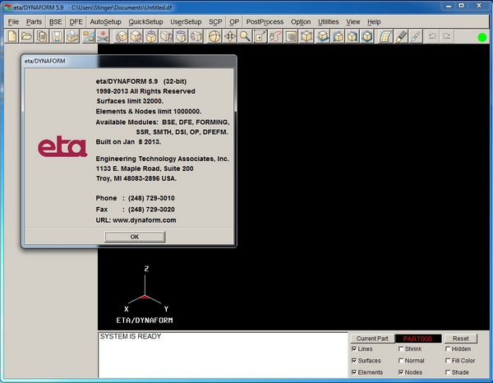Turn on the Shade checkbox
Viewport: 493px width, 383px height.
(447, 372)
